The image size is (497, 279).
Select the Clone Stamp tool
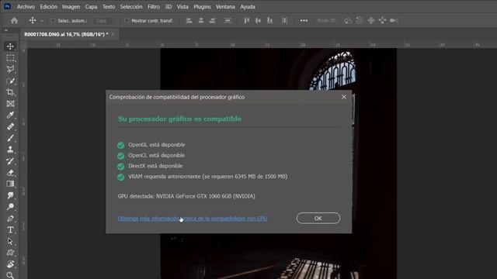coord(10,150)
